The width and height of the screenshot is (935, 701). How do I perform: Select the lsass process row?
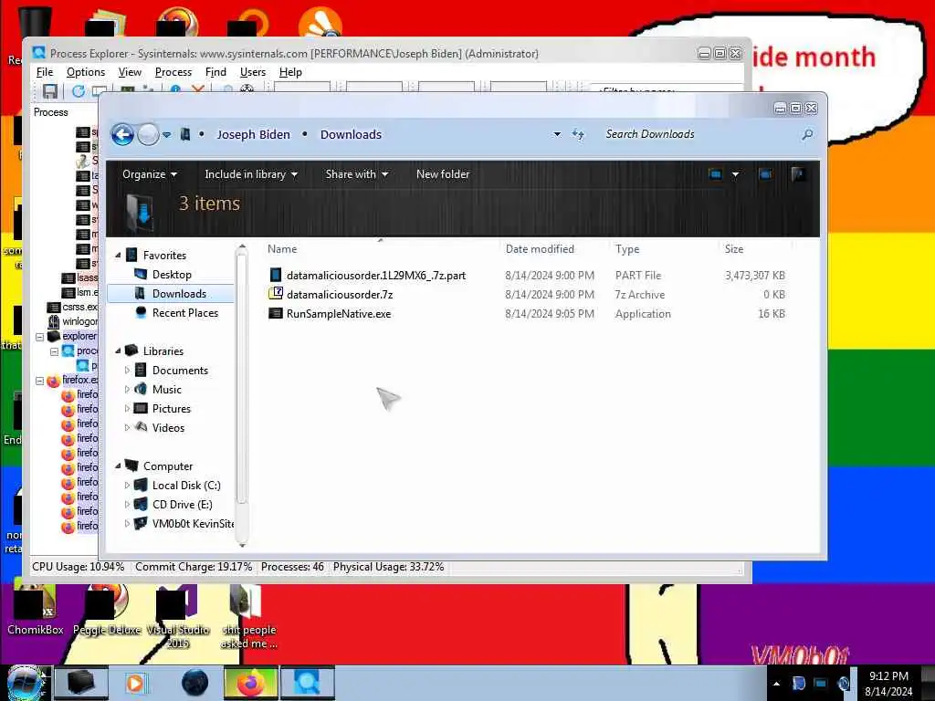tap(80, 277)
